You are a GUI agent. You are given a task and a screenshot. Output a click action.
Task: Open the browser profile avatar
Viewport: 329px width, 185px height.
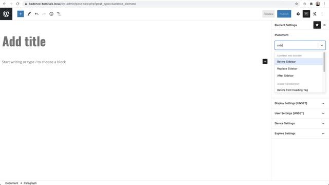click(318, 4)
